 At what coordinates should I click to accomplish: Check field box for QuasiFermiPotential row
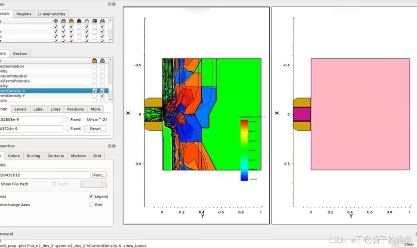click(95, 81)
